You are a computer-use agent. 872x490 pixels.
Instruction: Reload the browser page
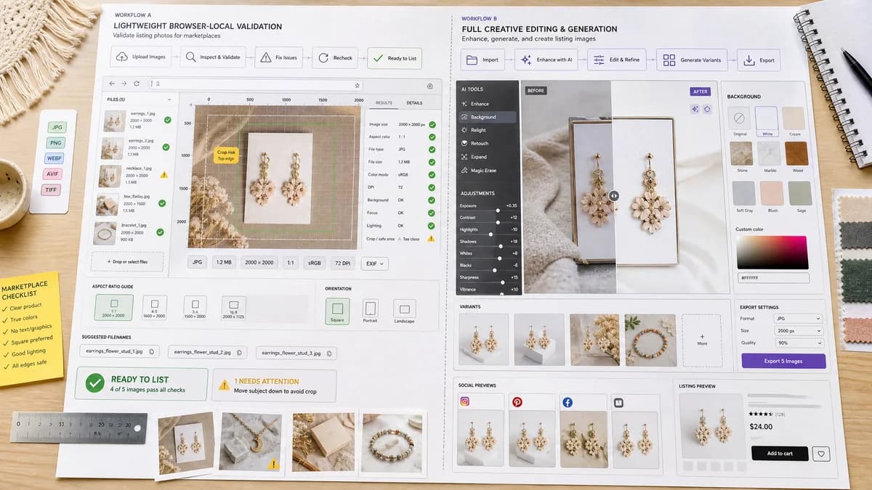(x=136, y=84)
